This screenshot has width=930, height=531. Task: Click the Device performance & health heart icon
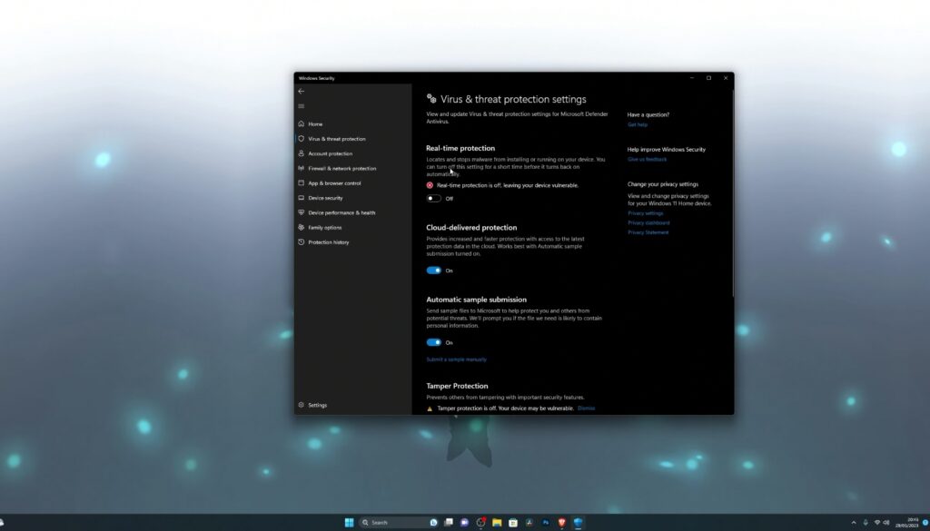pyautogui.click(x=302, y=212)
